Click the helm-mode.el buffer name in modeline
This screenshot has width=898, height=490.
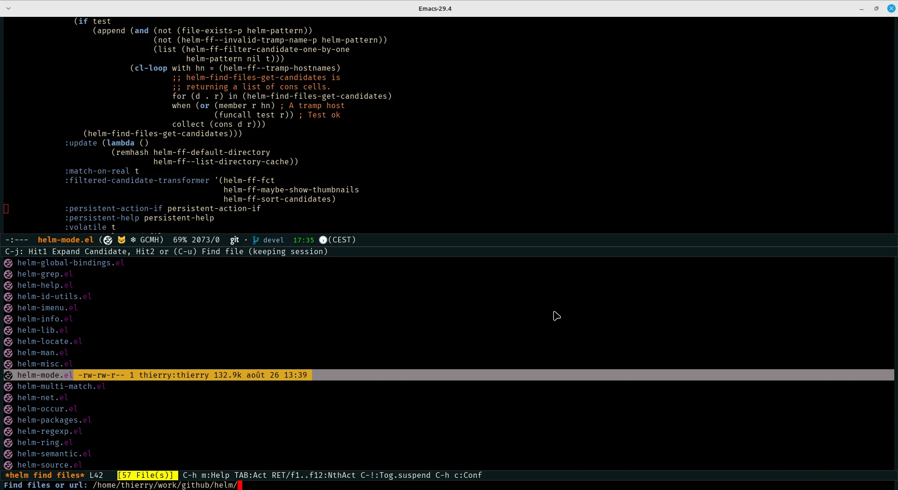(x=65, y=240)
